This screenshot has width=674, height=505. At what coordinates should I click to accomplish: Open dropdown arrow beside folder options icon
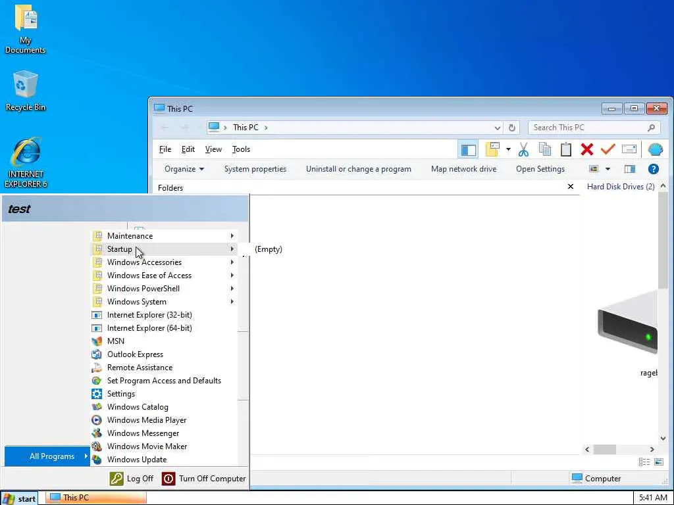[508, 149]
